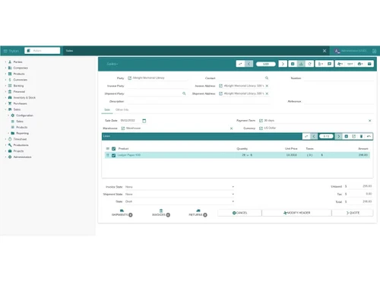Undelete the line in Lines toolbar
The image size is (380, 285).
(369, 136)
